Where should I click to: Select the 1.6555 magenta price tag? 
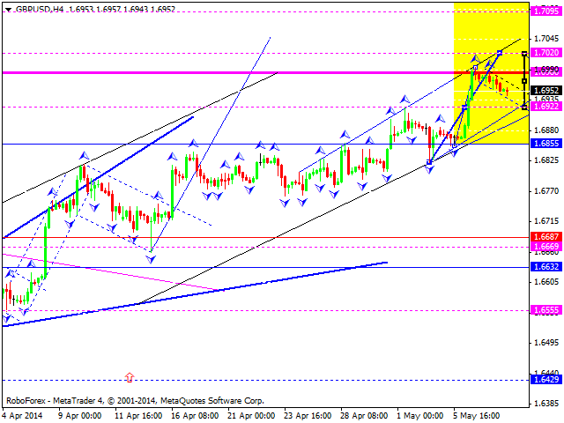point(547,310)
